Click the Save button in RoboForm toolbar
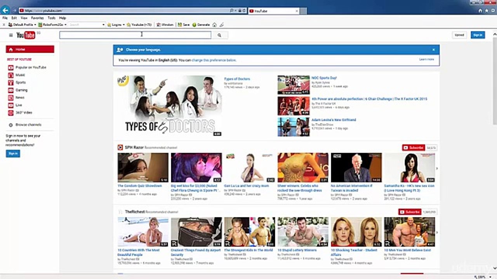 (184, 25)
